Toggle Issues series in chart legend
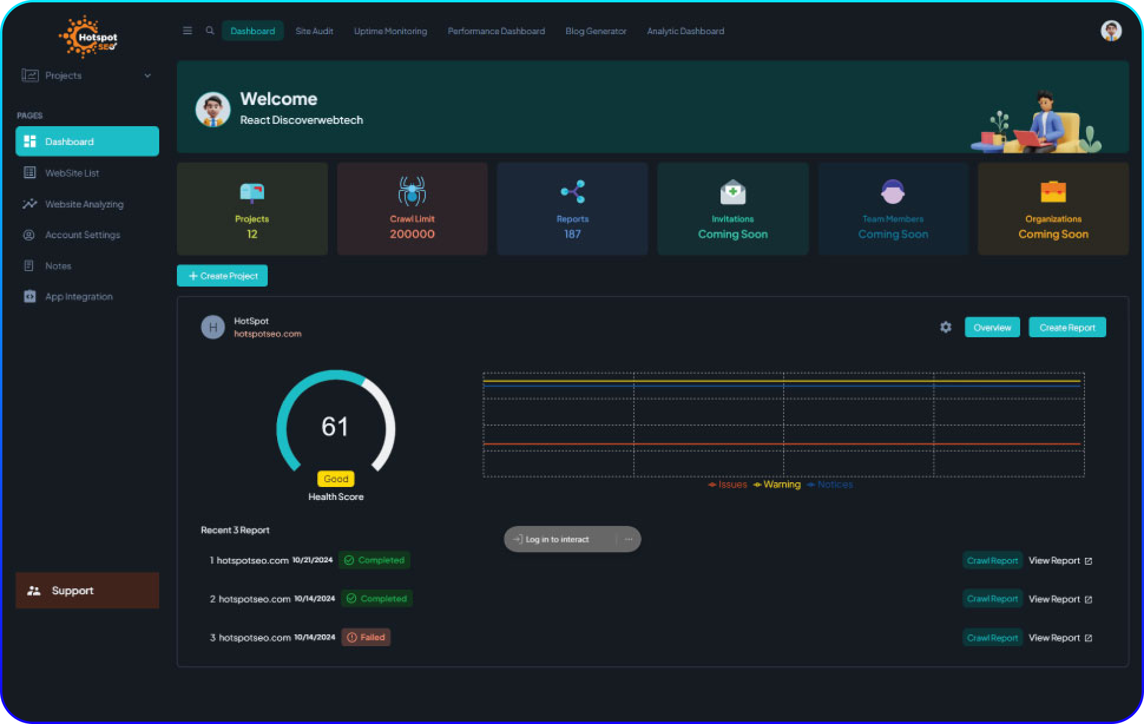The width and height of the screenshot is (1144, 724). pyautogui.click(x=728, y=485)
